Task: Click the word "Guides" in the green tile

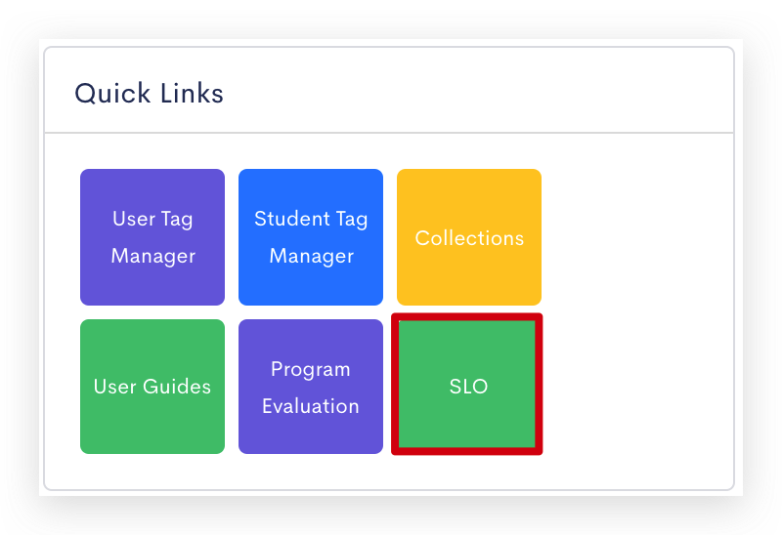Action: click(177, 387)
